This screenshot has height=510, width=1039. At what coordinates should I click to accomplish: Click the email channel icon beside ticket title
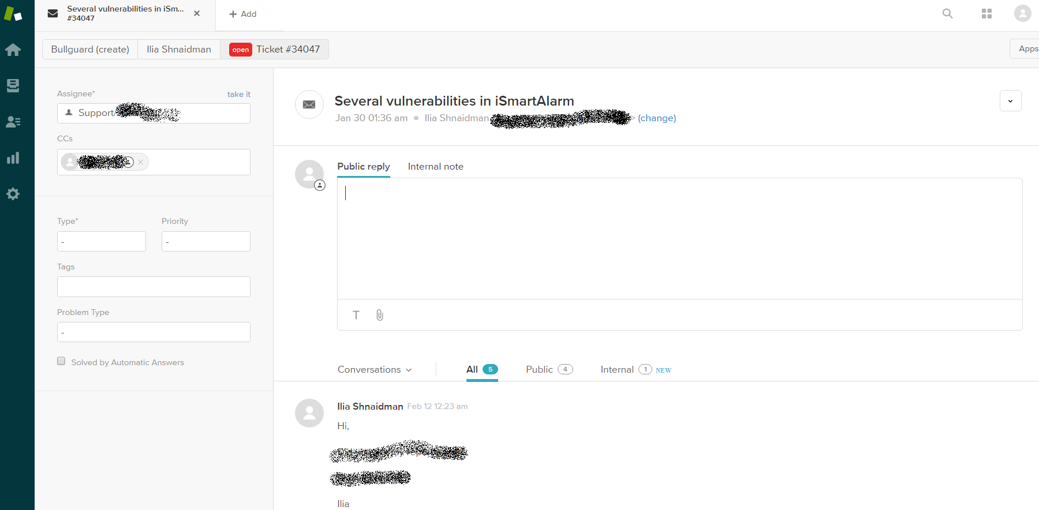309,104
